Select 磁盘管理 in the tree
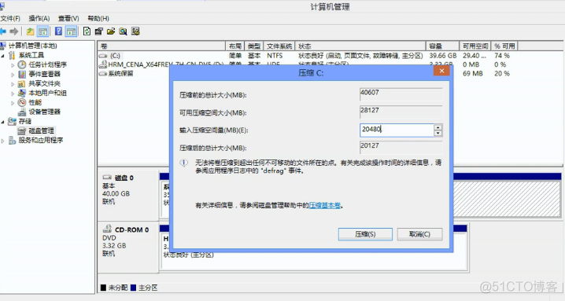Image resolution: width=565 pixels, height=301 pixels. tap(41, 130)
